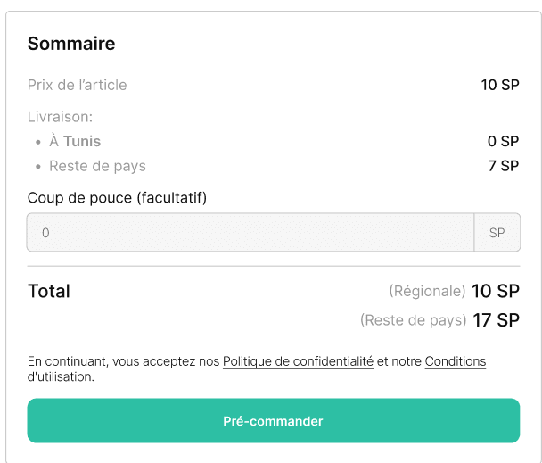This screenshot has width=542, height=463.
Task: Click the Reste de pays total 17 SP
Action: (496, 320)
